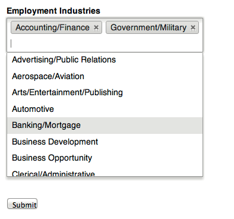The height and width of the screenshot is (219, 234).
Task: Pick Arts/Entertainment/Publishing from the dropdown
Action: (x=105, y=93)
